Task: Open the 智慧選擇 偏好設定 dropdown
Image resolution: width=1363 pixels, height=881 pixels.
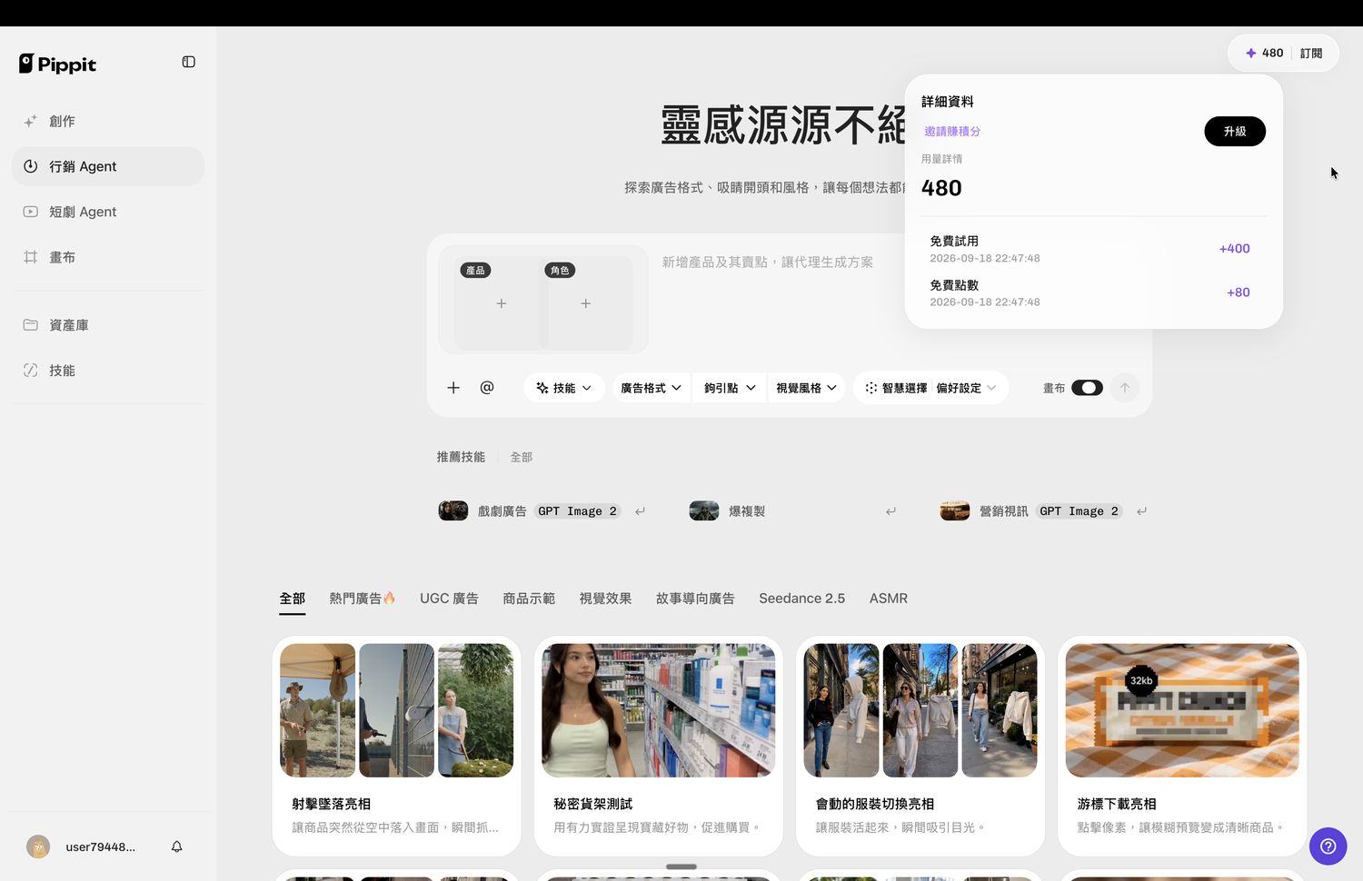Action: click(931, 388)
